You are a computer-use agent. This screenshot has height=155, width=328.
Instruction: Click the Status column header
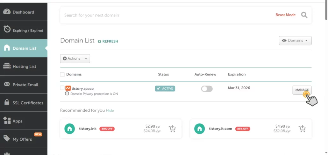click(163, 74)
